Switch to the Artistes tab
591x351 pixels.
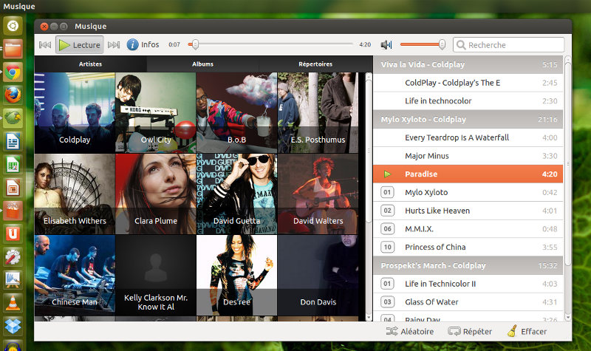tap(90, 64)
